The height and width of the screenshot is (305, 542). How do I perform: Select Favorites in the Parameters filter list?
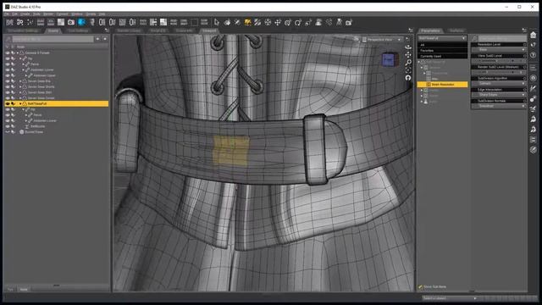pyautogui.click(x=442, y=51)
